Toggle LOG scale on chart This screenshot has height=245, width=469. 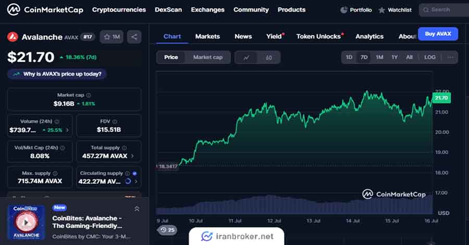[430, 57]
